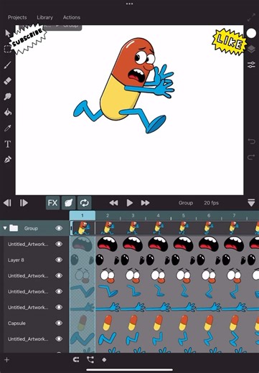The width and height of the screenshot is (259, 373).
Task: Click the 20 fps frame rate
Action: click(x=211, y=203)
